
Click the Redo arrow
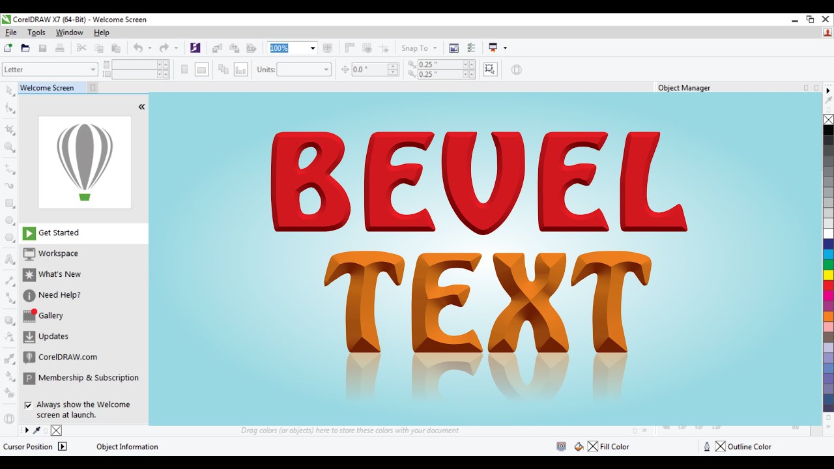(x=164, y=48)
